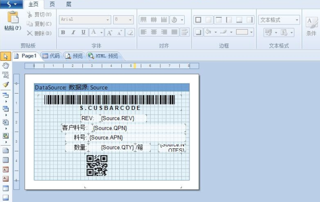Image resolution: width=320 pixels, height=202 pixels.
Task: Toggle the drop shadow border button
Action: pyautogui.click(x=198, y=32)
